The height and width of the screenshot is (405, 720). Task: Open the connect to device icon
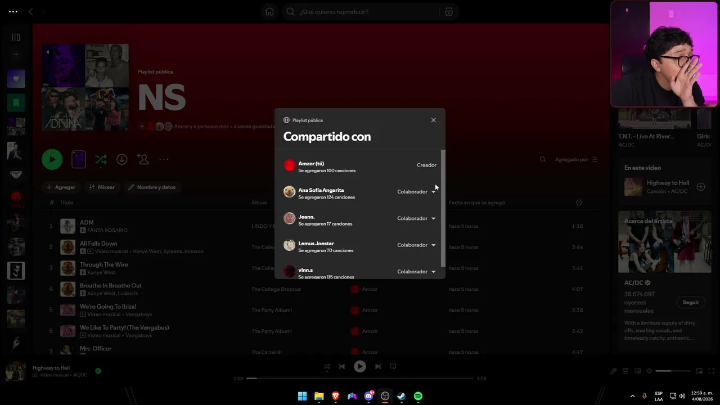point(637,371)
